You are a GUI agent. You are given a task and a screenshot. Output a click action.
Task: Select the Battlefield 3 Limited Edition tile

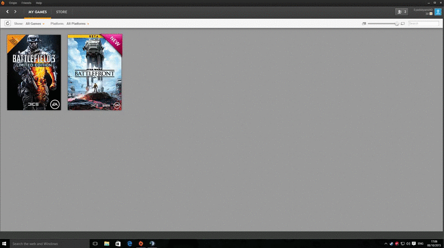point(34,73)
